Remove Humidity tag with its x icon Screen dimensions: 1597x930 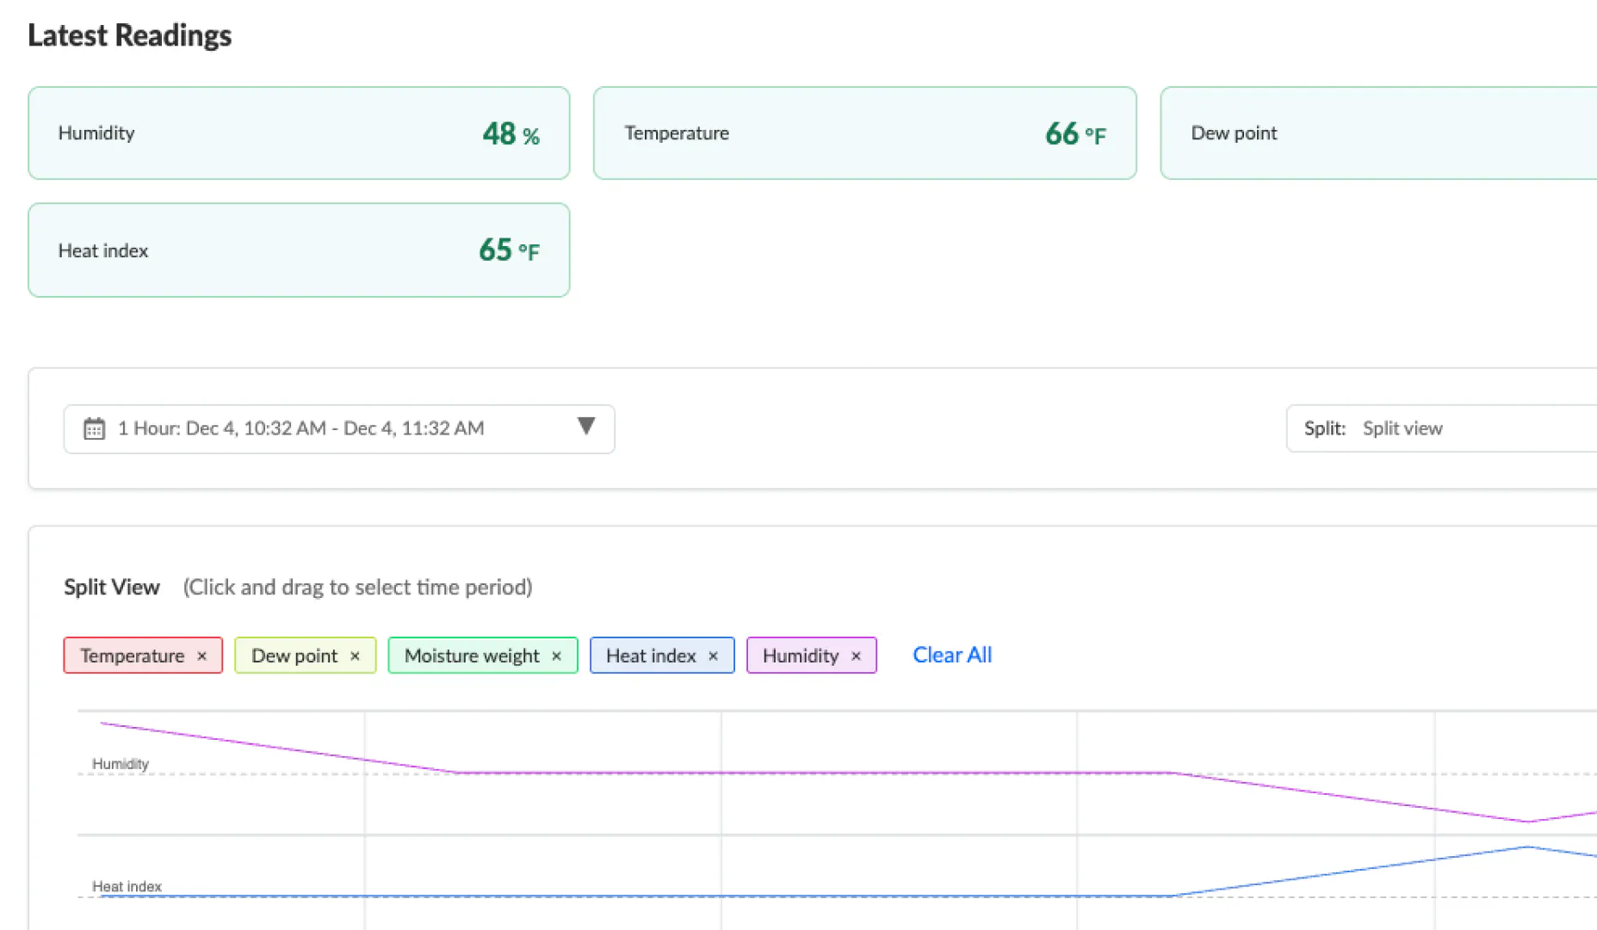point(856,656)
